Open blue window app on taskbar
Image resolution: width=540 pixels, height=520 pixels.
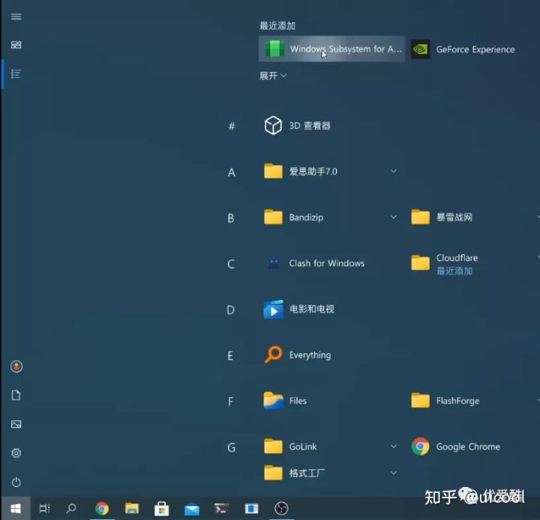(x=251, y=508)
